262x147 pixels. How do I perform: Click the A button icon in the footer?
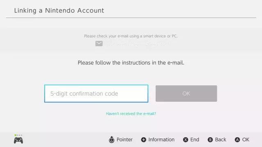click(237, 140)
